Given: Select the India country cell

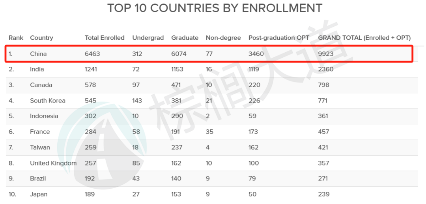Looking at the screenshot, I should (x=37, y=69).
